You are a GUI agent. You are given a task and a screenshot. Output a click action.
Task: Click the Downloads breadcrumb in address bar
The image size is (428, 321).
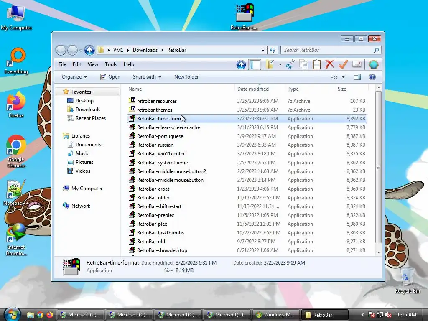[145, 50]
